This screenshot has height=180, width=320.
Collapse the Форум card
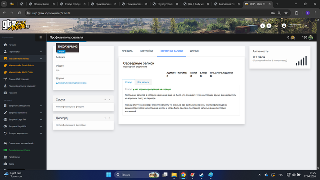coord(105,100)
